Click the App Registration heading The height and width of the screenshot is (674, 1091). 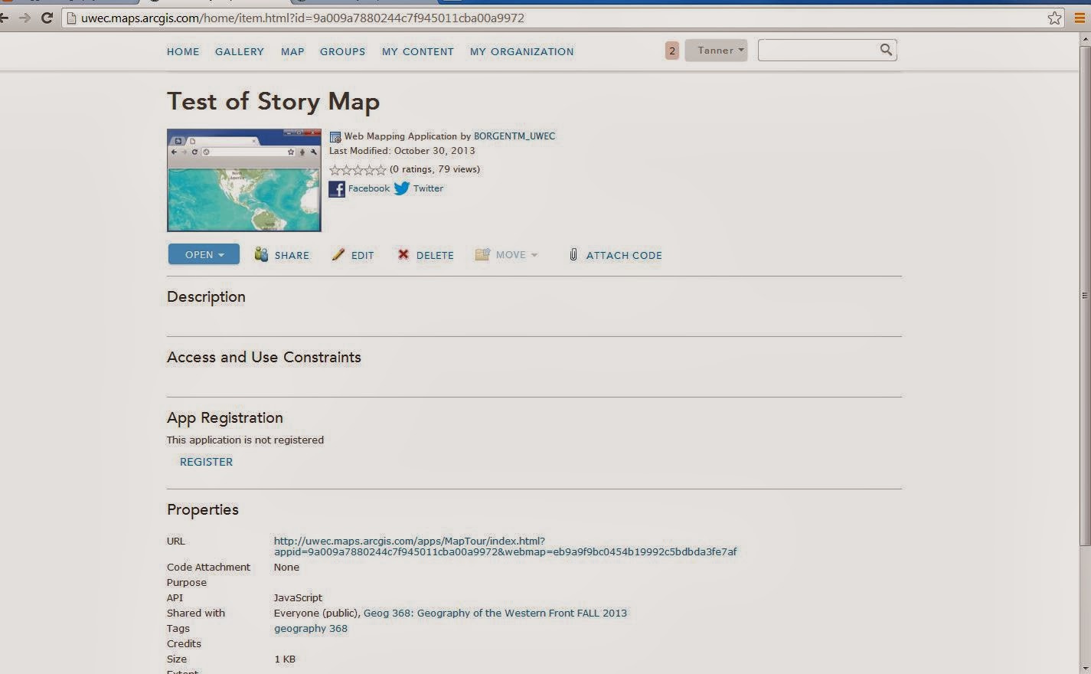[x=225, y=418]
